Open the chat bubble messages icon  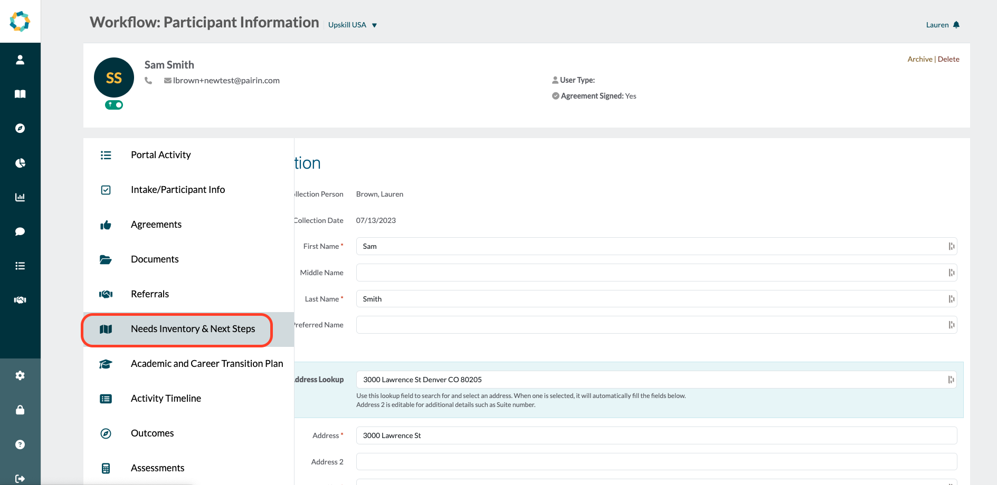tap(20, 231)
